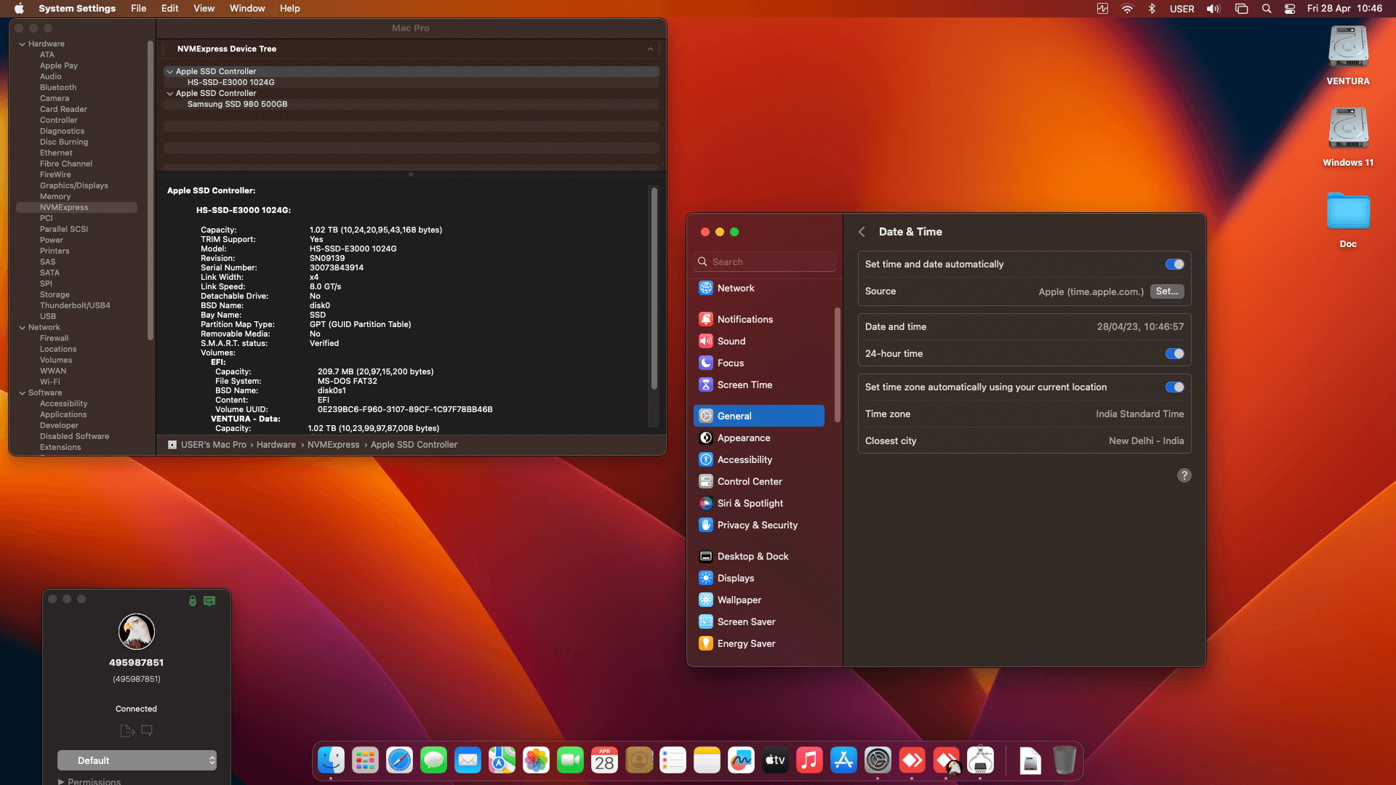The height and width of the screenshot is (785, 1396).
Task: Open the VENTURA drive on desktop
Action: click(x=1348, y=56)
